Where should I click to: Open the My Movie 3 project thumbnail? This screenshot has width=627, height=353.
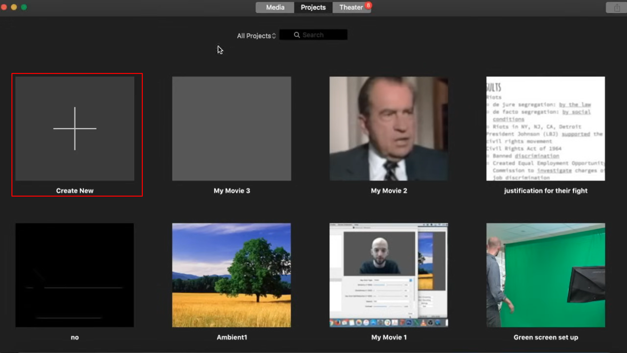pos(232,129)
